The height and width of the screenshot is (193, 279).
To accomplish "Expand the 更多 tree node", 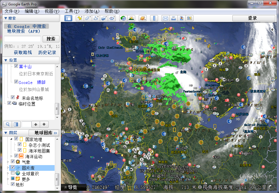I will 8,179.
